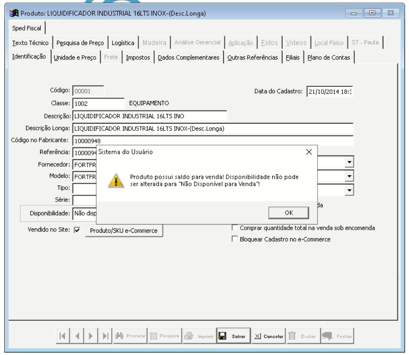Enable Comprar quantidade total na venda sob encomenda

point(235,228)
